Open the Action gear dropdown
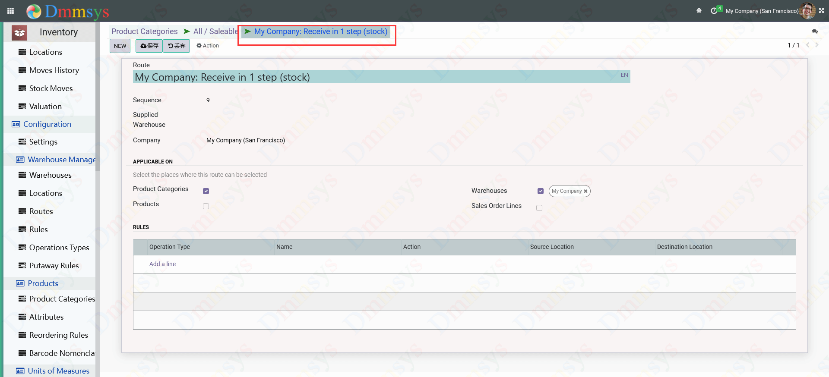829x377 pixels. pos(208,46)
